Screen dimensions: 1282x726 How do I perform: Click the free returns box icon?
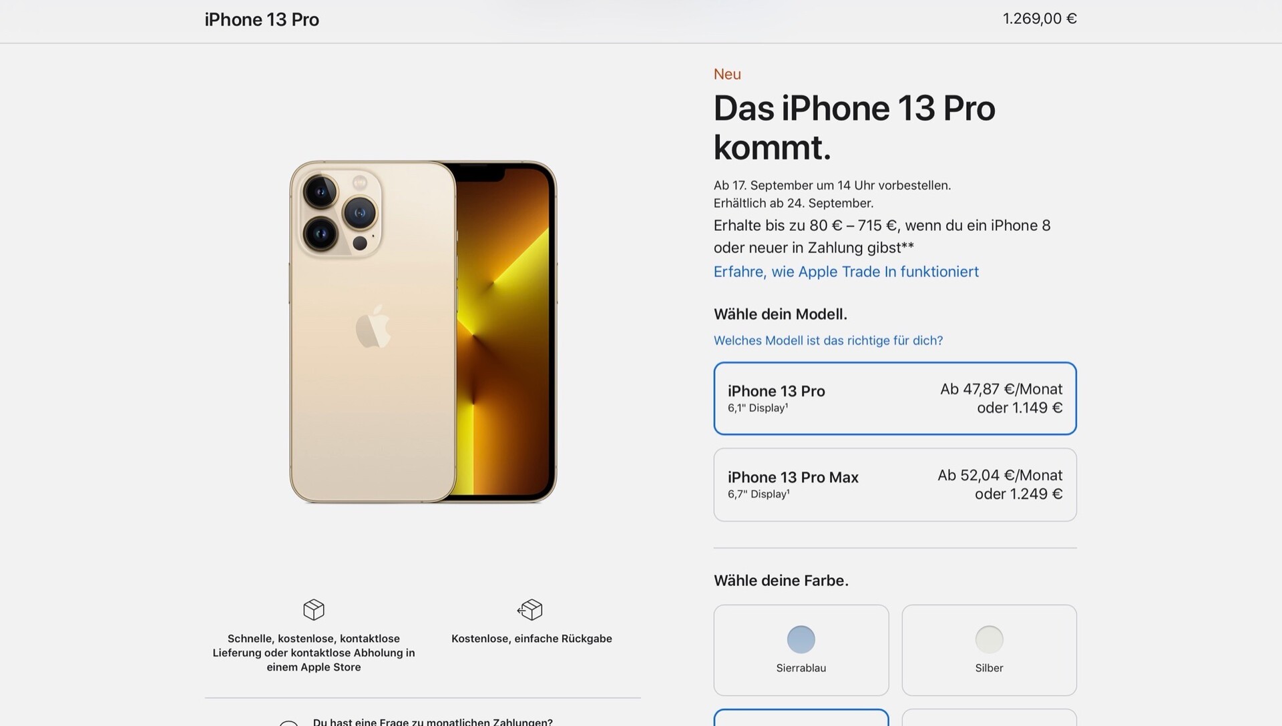[530, 609]
